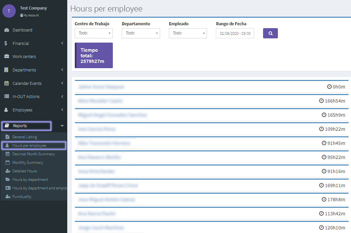The image size is (351, 233).
Task: Select Monthly Summary report
Action: pos(28,163)
